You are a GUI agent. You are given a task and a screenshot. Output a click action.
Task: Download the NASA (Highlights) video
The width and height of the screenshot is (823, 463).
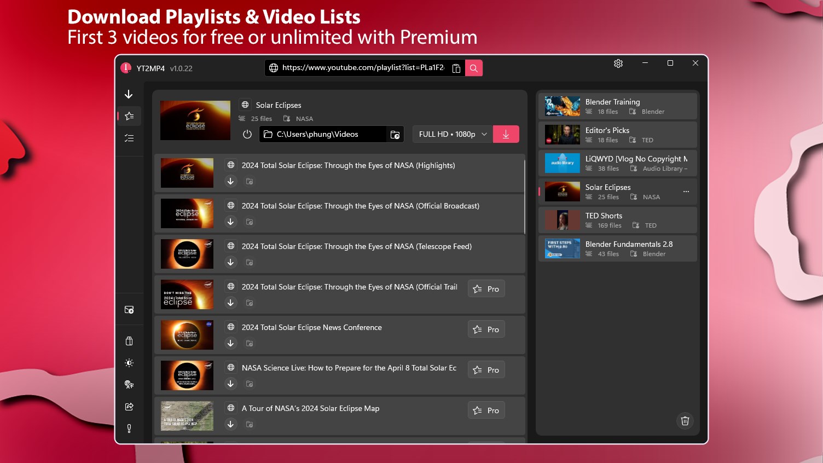click(x=231, y=181)
